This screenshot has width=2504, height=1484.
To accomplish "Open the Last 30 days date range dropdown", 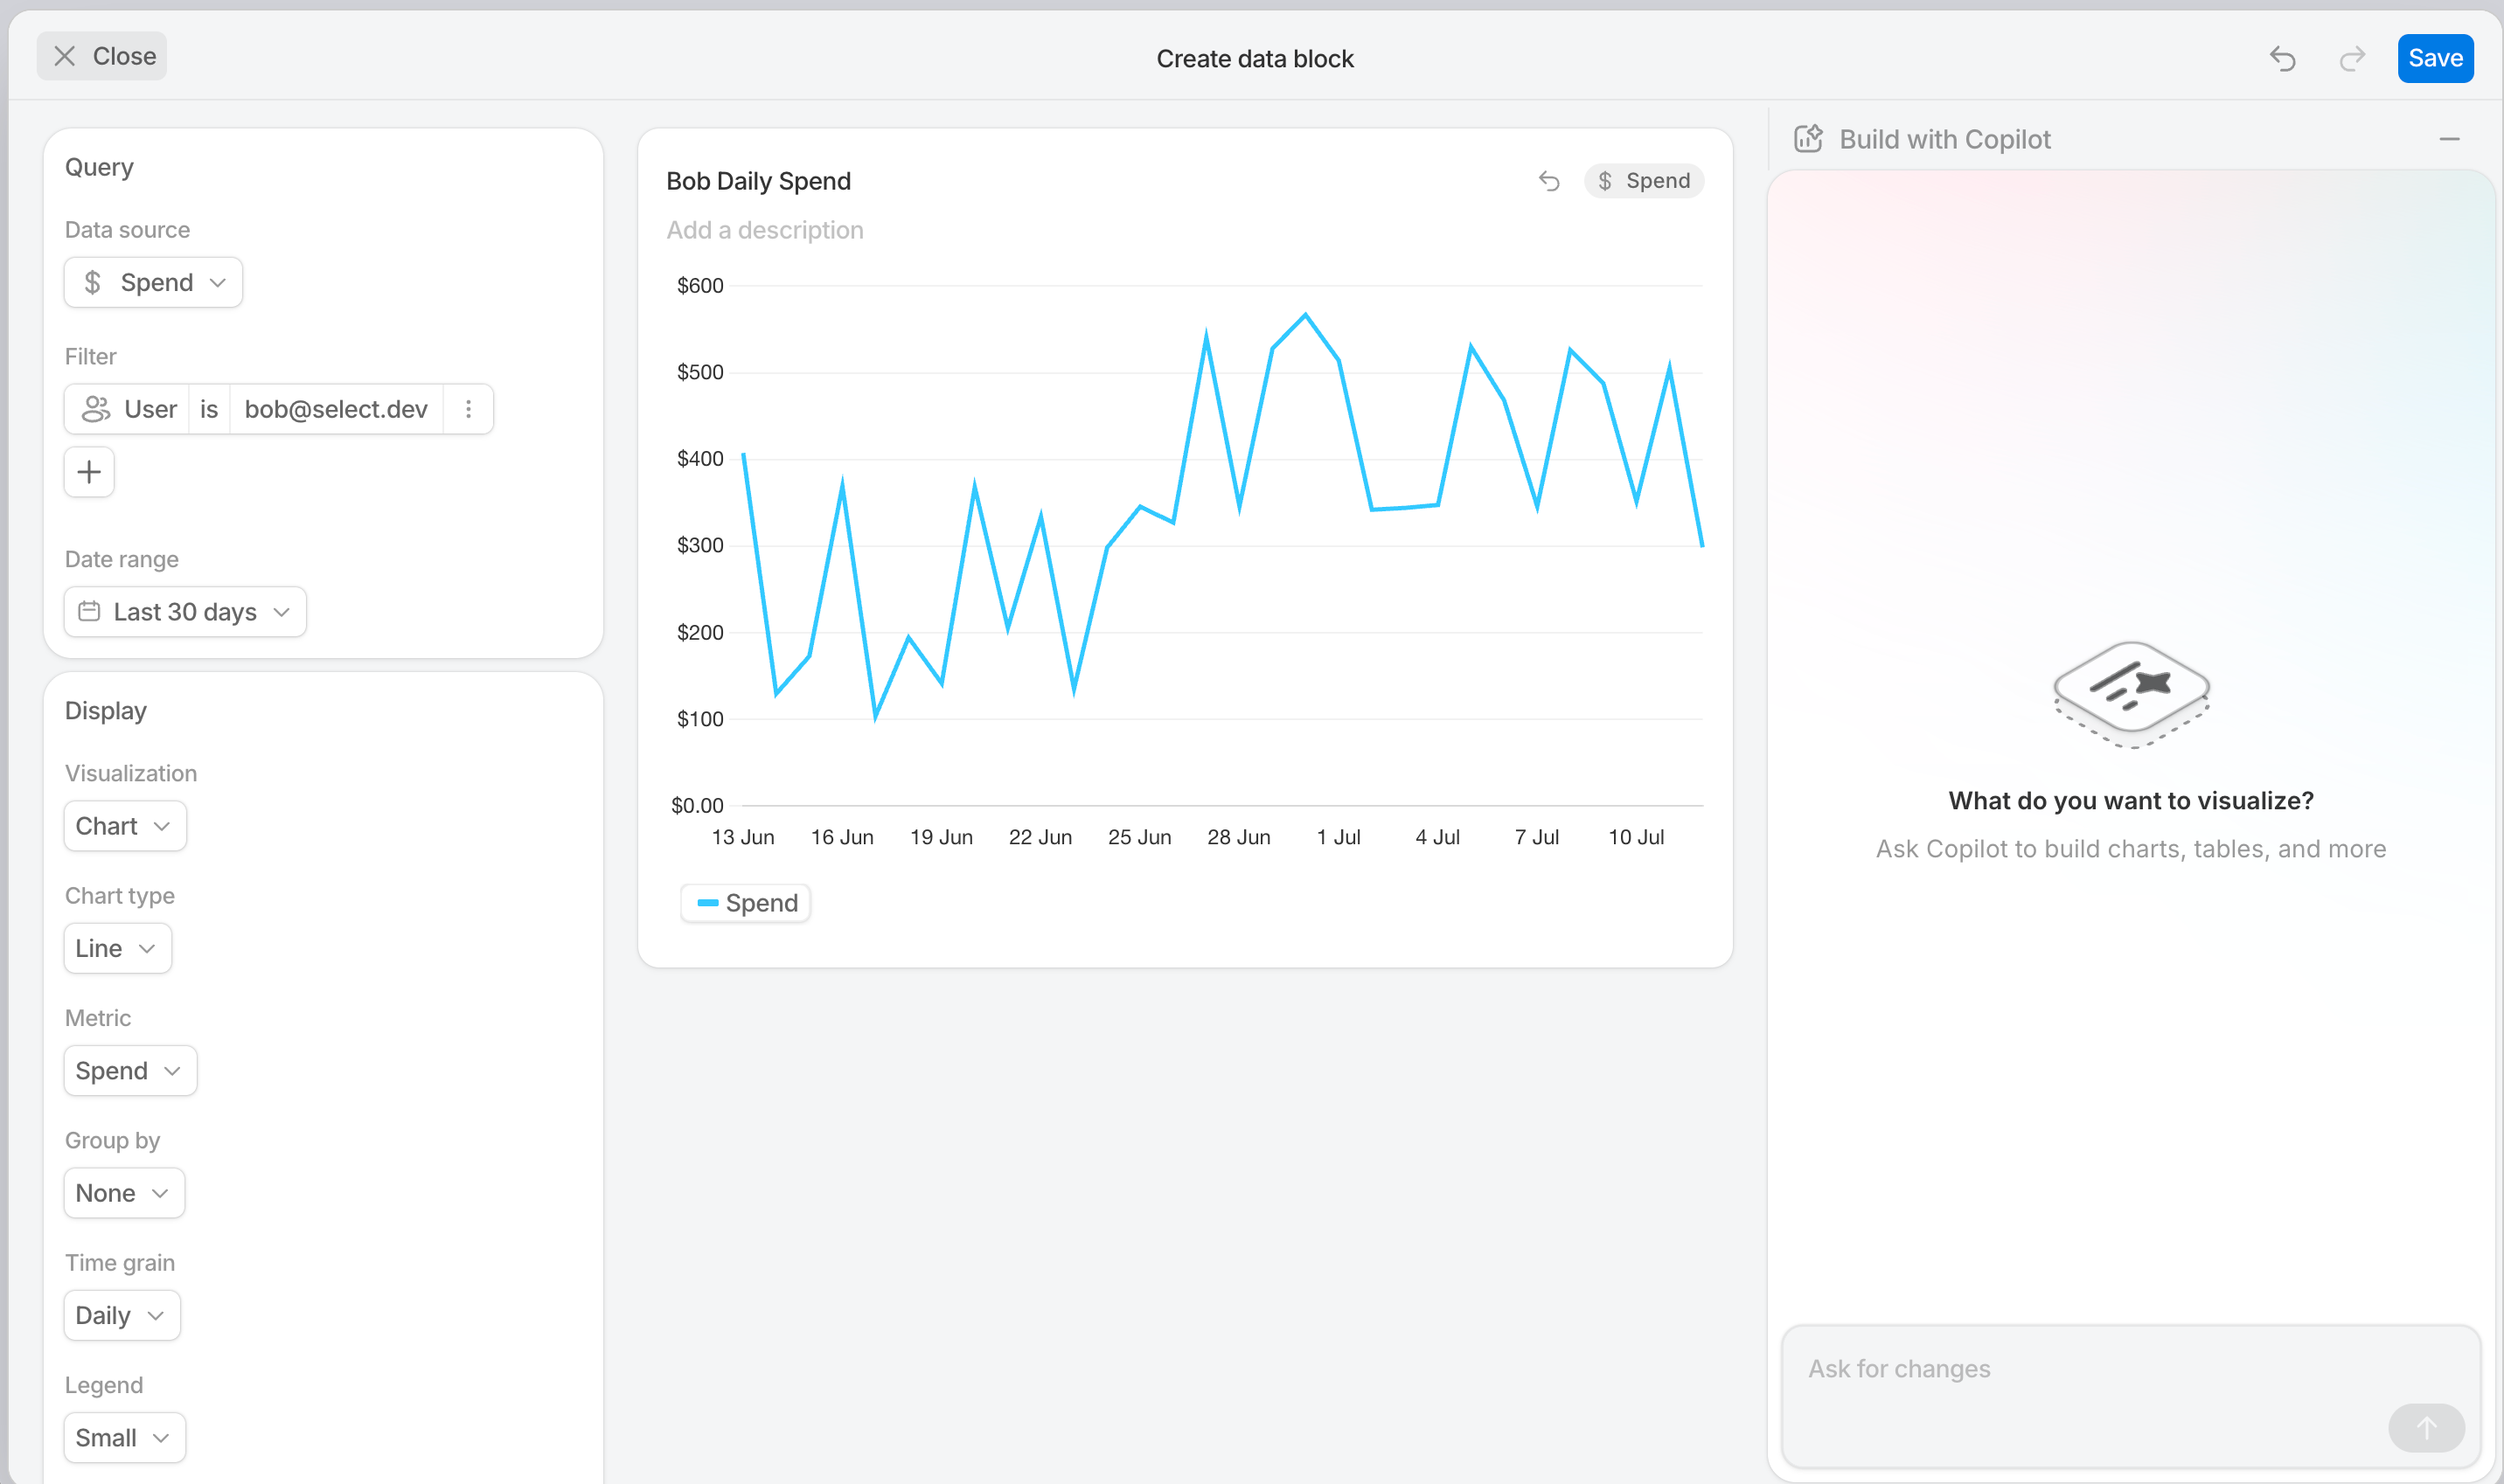I will [x=185, y=611].
